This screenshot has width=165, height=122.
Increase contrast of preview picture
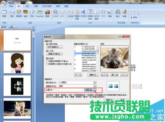click(x=112, y=75)
